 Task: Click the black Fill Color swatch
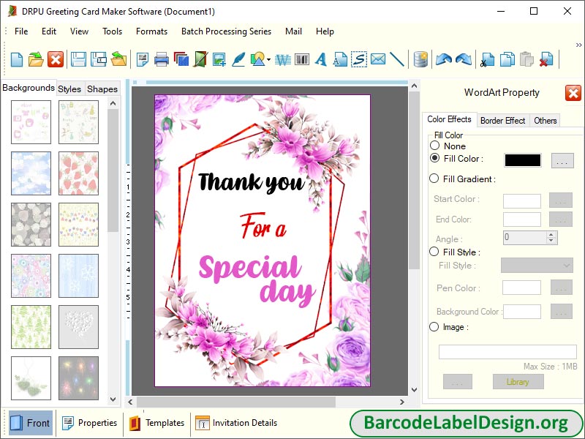[x=521, y=159]
